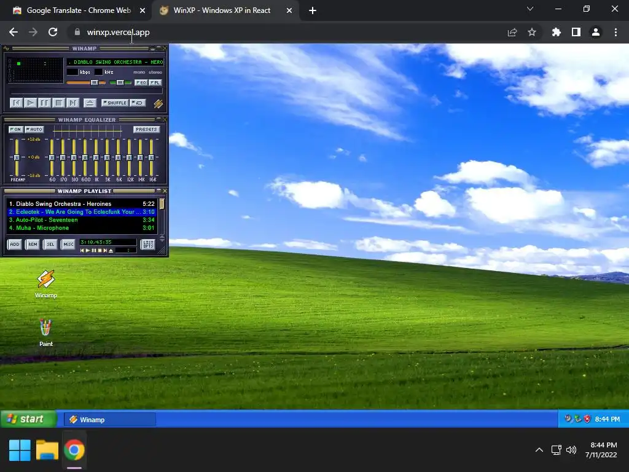Screen dimensions: 629x472
Task: Click the 600 Hz equalizer band slider
Action: [x=85, y=157]
